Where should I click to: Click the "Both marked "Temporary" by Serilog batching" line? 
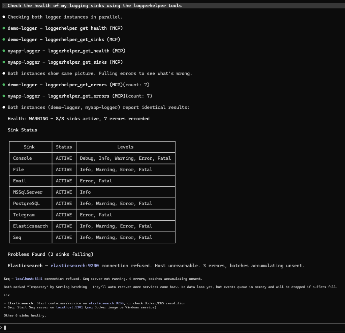(170, 287)
